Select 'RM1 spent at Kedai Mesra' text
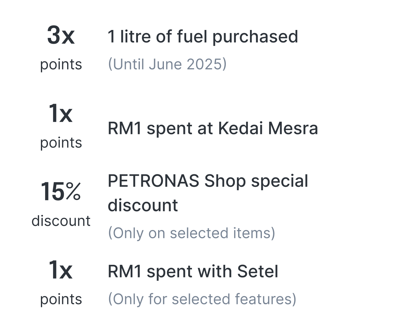Screen dimensions: 409x333 (213, 128)
